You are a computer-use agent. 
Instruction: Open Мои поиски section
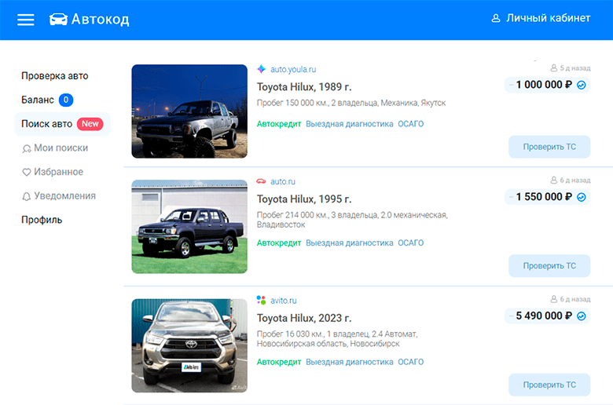pos(61,148)
